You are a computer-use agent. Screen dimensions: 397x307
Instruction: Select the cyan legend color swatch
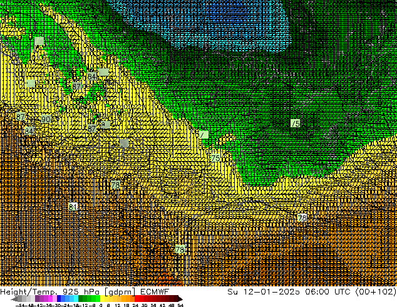(x=76, y=298)
